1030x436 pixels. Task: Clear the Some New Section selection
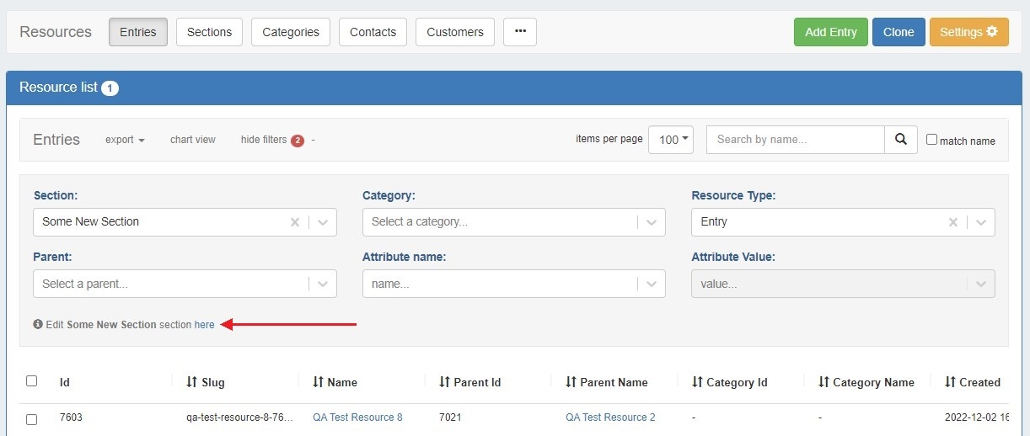pyautogui.click(x=295, y=222)
